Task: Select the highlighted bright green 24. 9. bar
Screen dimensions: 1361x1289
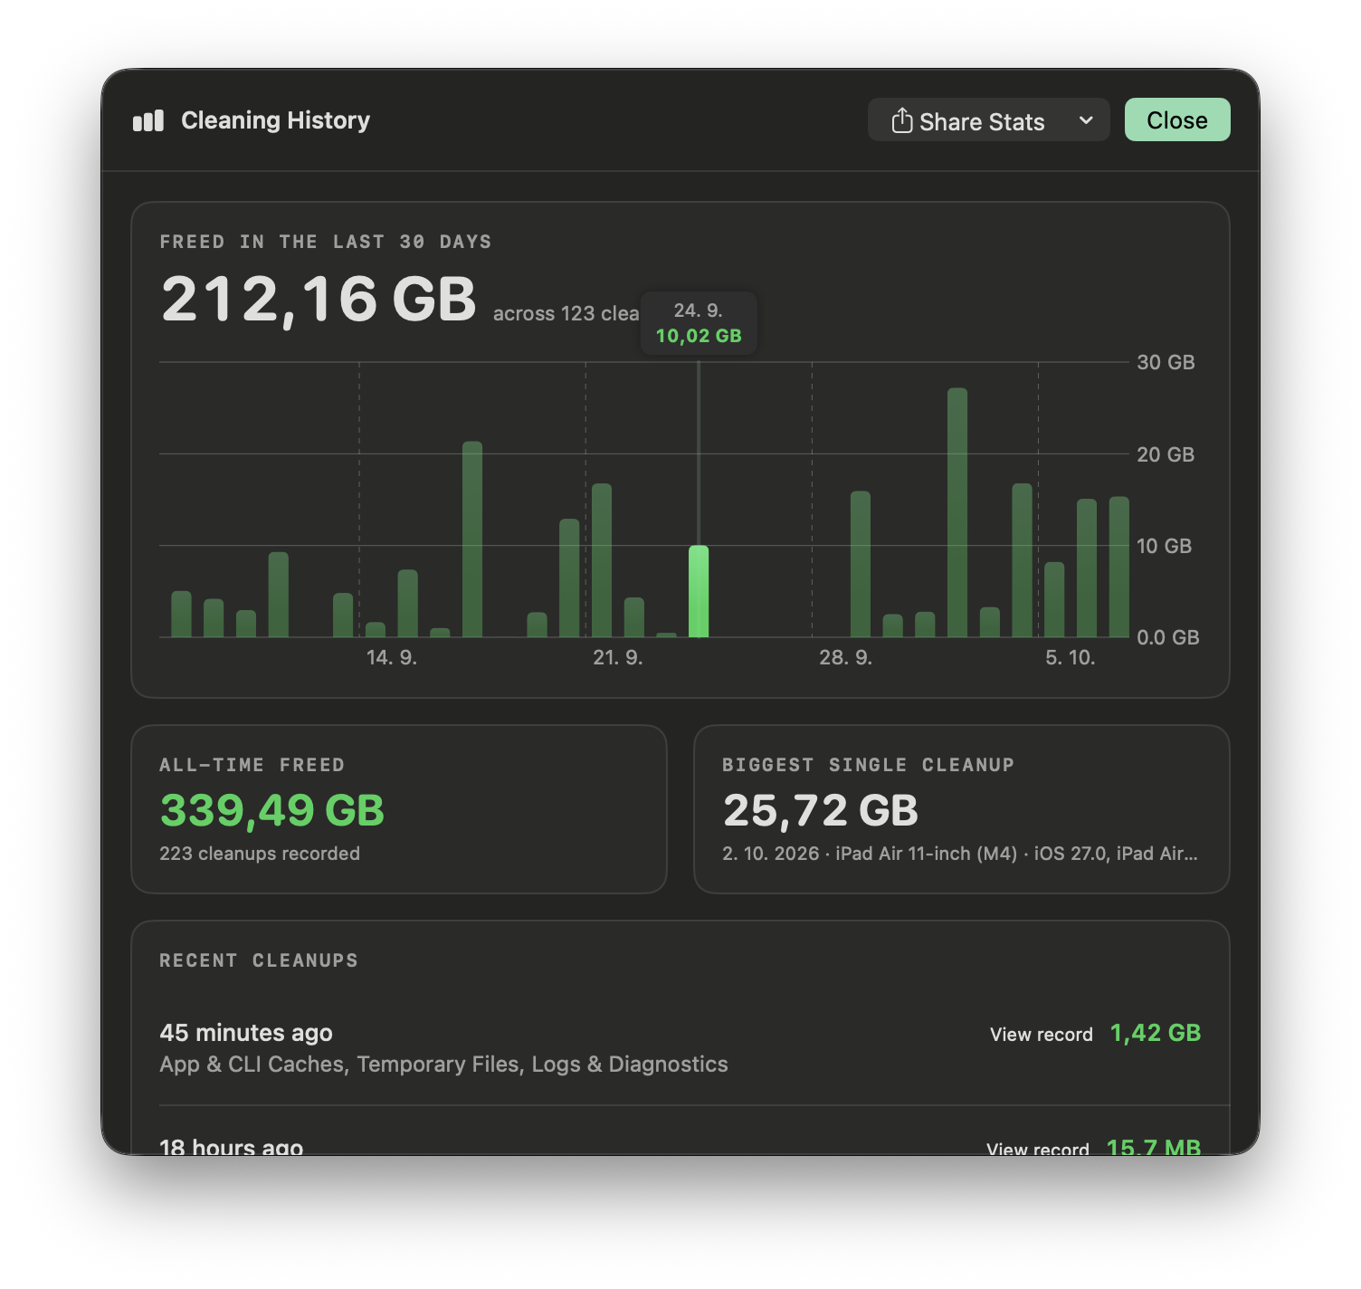Action: pyautogui.click(x=699, y=591)
